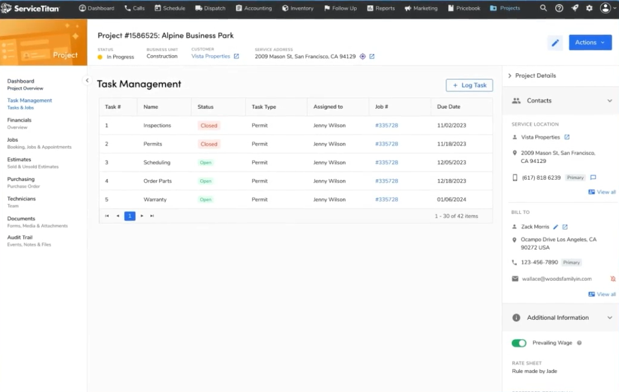Select Purchasing in the sidebar
619x392 pixels.
click(x=23, y=183)
